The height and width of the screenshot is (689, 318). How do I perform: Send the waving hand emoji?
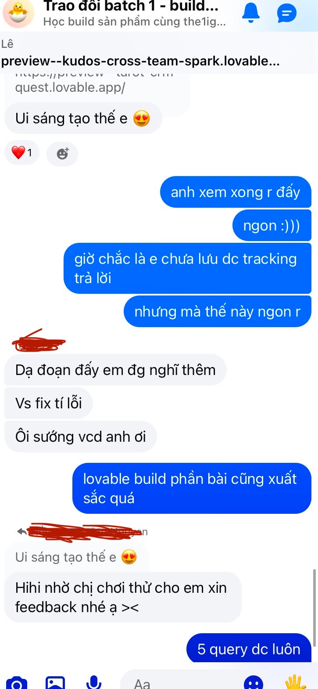pos(295,682)
